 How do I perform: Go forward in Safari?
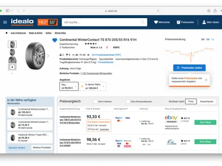click(24, 11)
